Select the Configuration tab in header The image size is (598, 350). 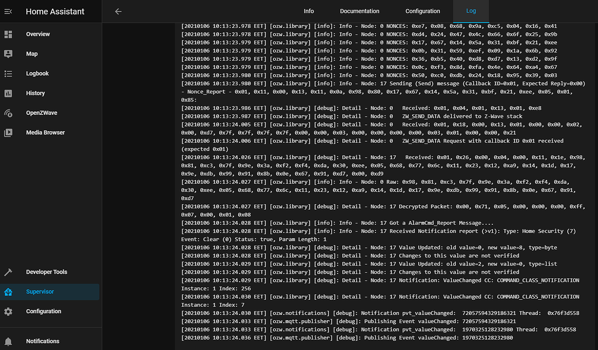[x=423, y=11]
